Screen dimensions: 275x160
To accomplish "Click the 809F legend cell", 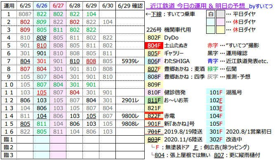I will (x=154, y=85).
